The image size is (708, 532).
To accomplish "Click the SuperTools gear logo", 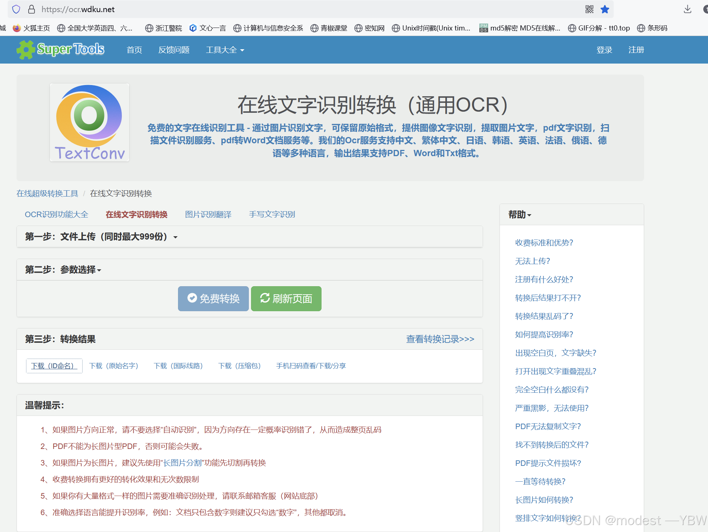I will click(61, 49).
